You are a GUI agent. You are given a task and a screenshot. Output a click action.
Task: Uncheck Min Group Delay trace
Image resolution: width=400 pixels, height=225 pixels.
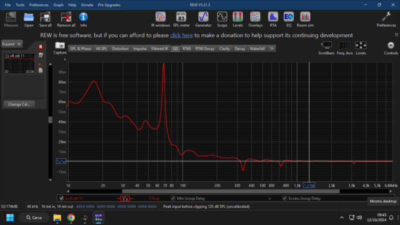(173, 198)
